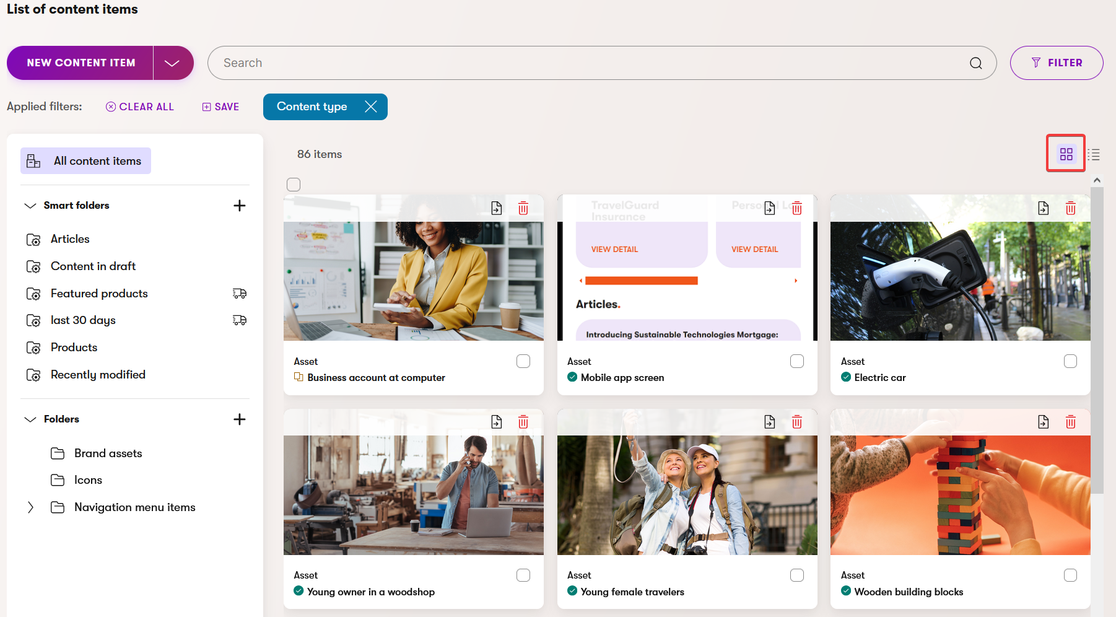Screen dimensions: 1116x617
Task: Click trash icon on Business account card
Action: pos(523,208)
